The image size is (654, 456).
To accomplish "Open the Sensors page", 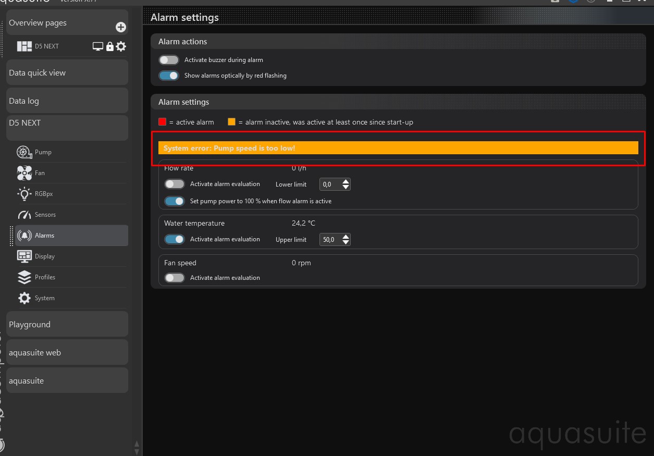I will 71,215.
